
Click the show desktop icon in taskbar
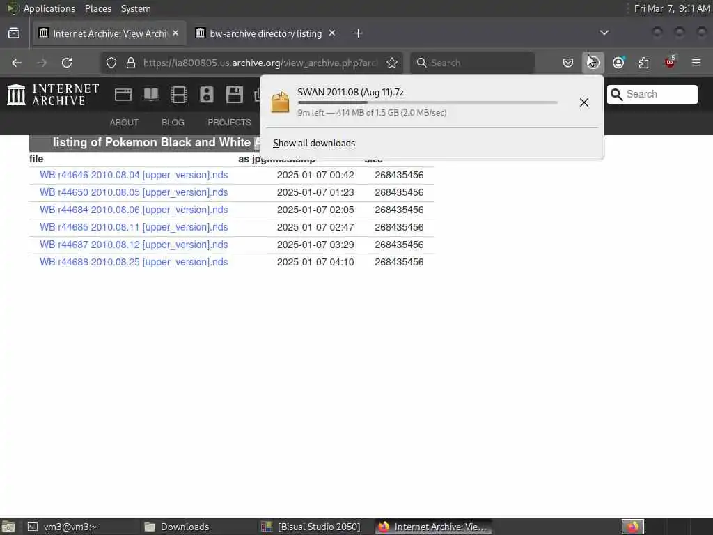pyautogui.click(x=8, y=527)
